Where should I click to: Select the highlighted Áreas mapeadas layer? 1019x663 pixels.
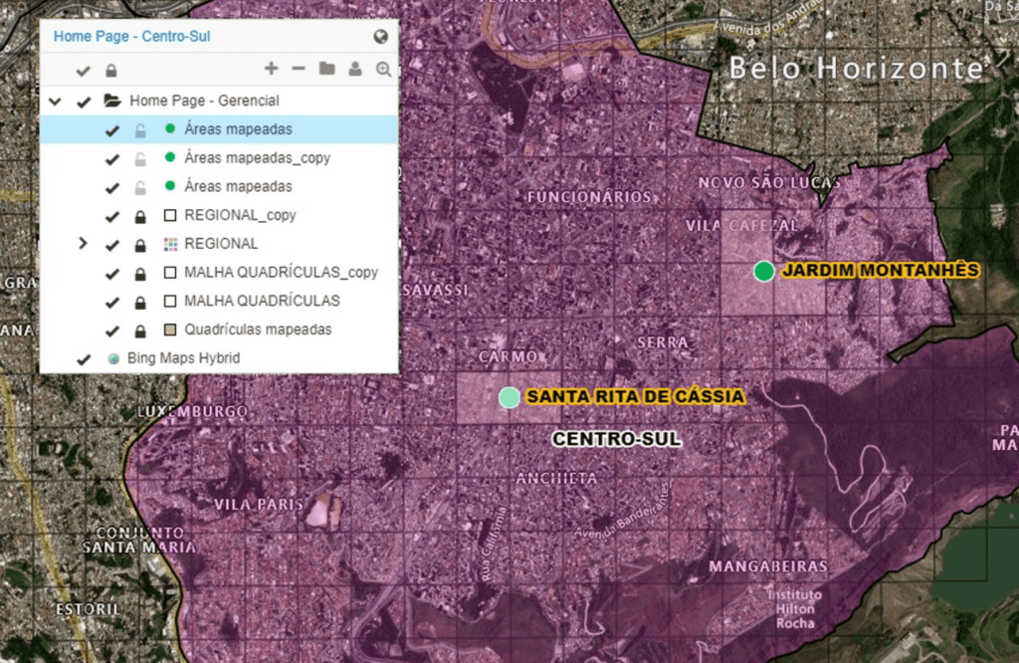click(238, 129)
